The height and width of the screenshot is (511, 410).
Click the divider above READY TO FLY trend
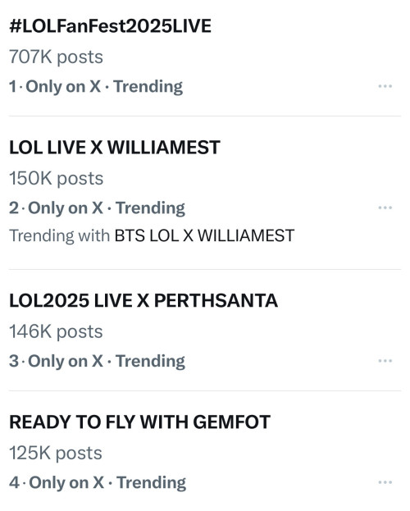tap(205, 390)
